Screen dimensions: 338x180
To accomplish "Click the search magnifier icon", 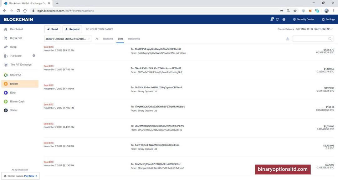I will coord(330,39).
